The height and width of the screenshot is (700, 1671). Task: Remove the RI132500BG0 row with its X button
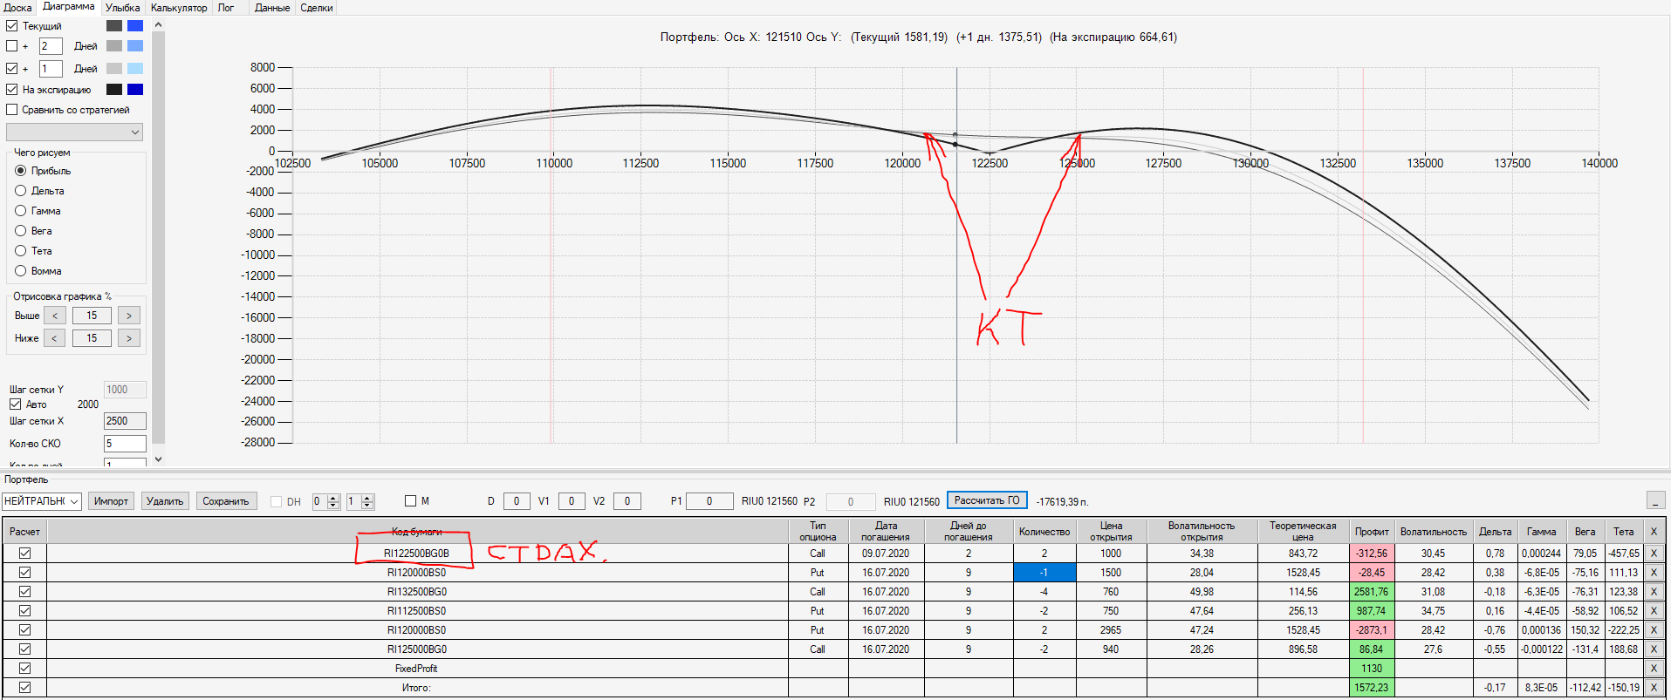tap(1654, 592)
